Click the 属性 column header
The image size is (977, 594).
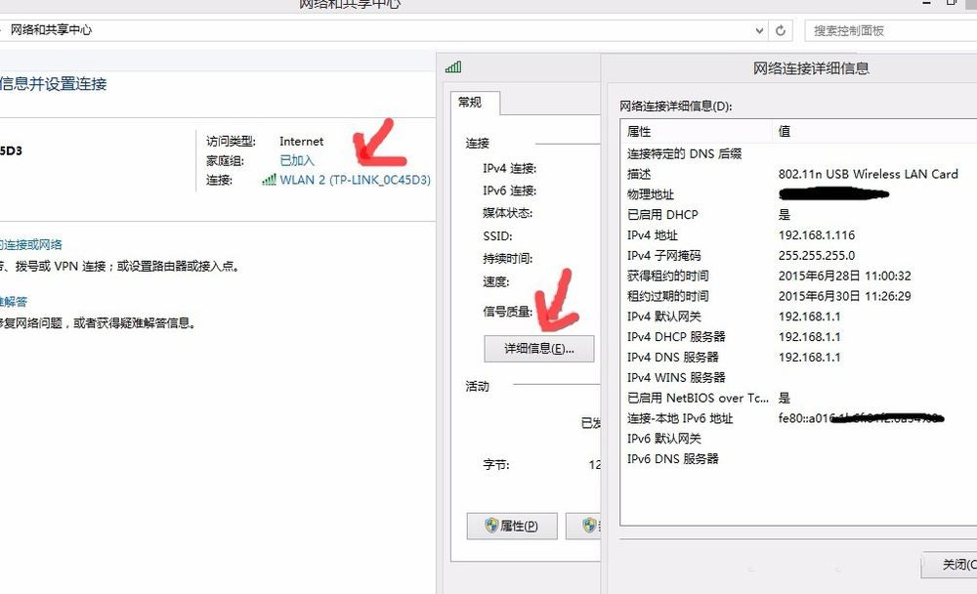(696, 132)
